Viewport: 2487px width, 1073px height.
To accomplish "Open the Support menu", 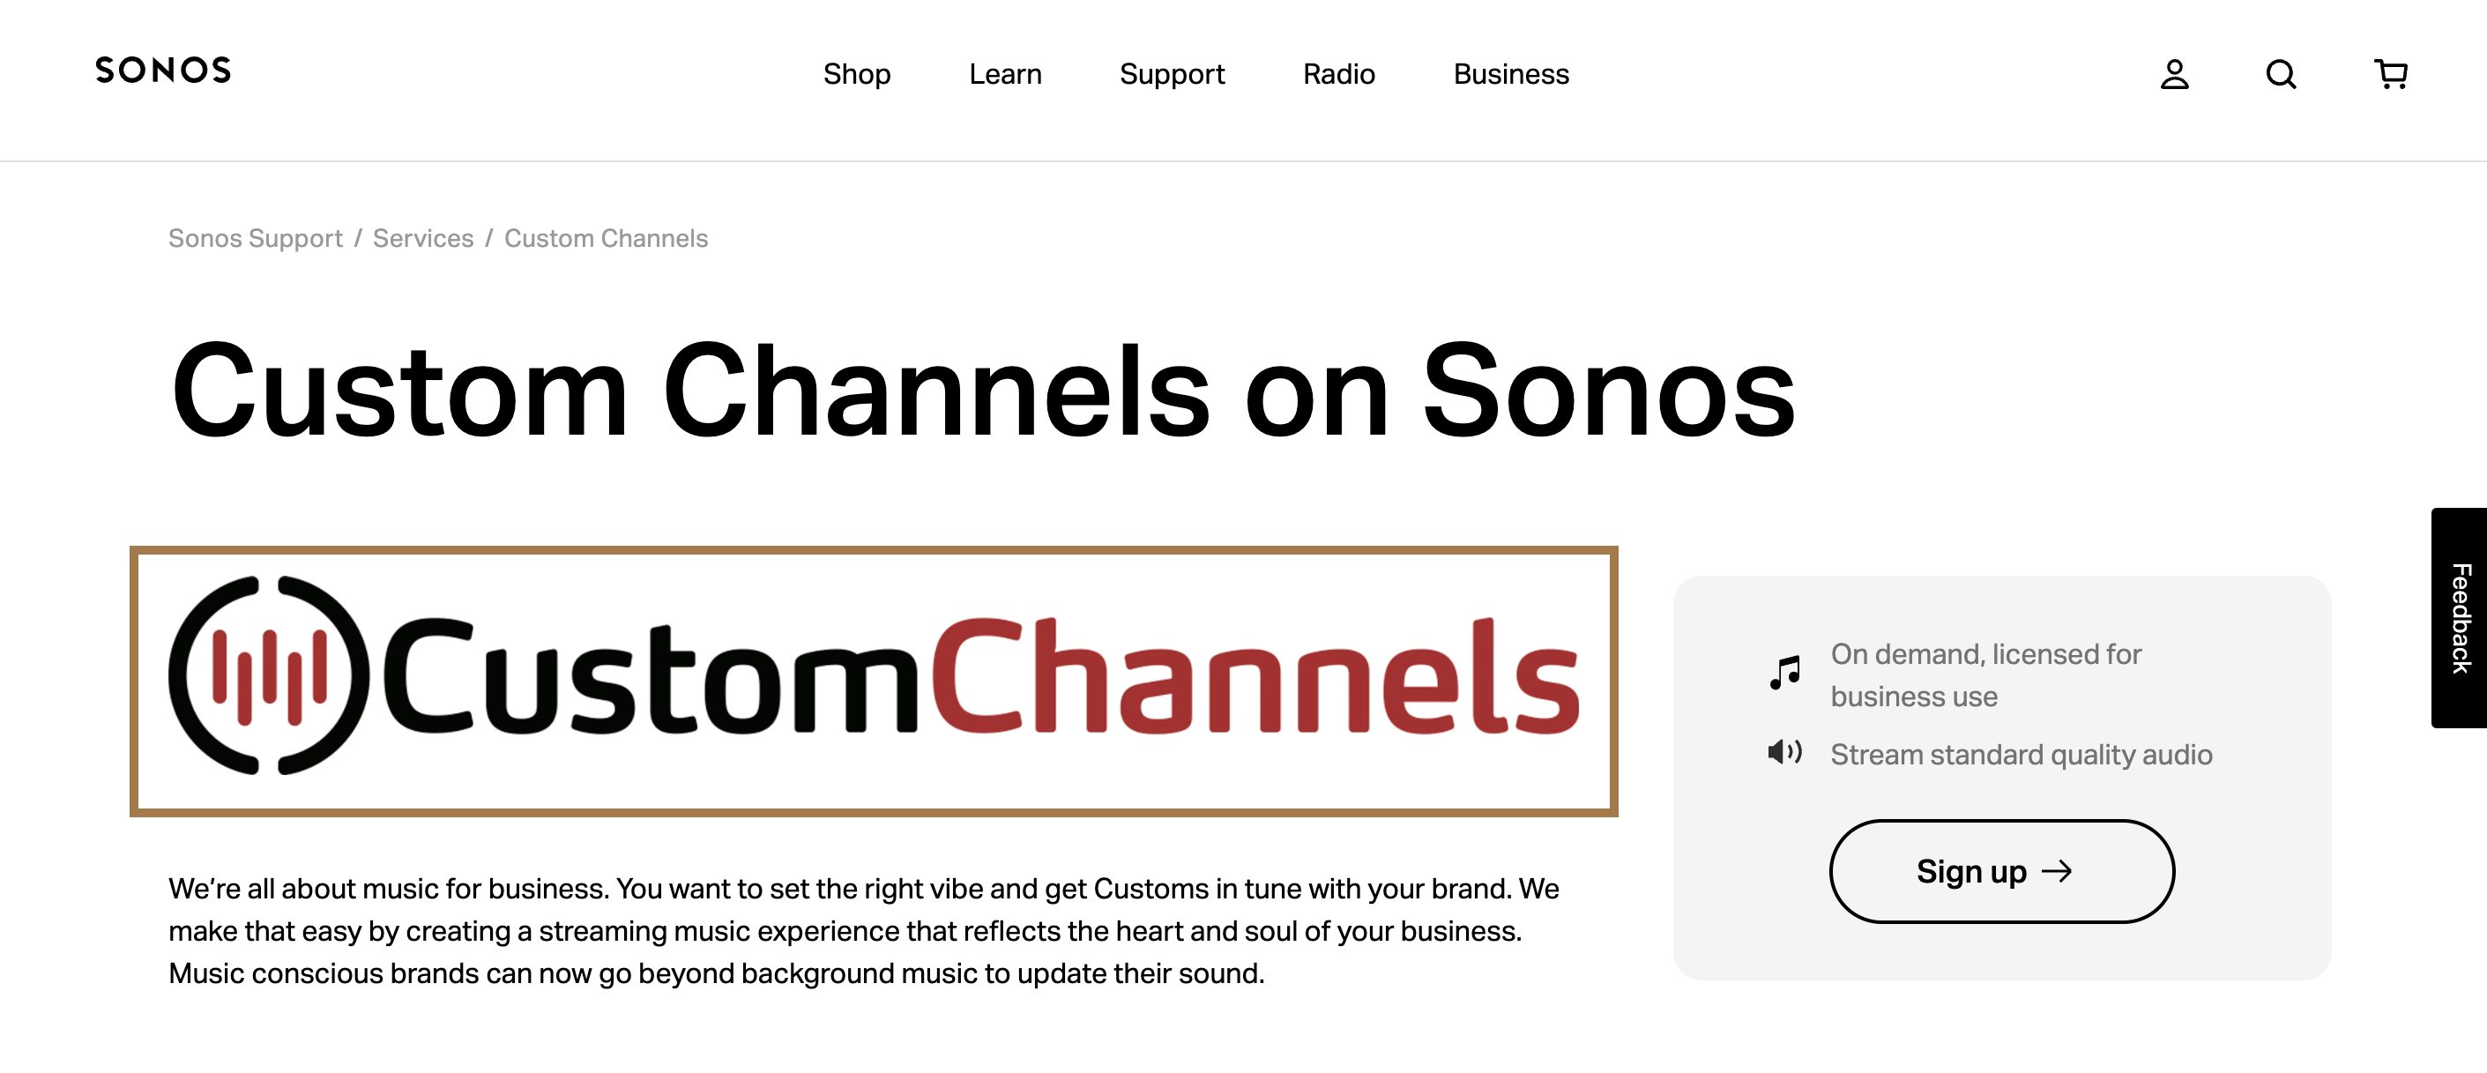I will 1172,74.
